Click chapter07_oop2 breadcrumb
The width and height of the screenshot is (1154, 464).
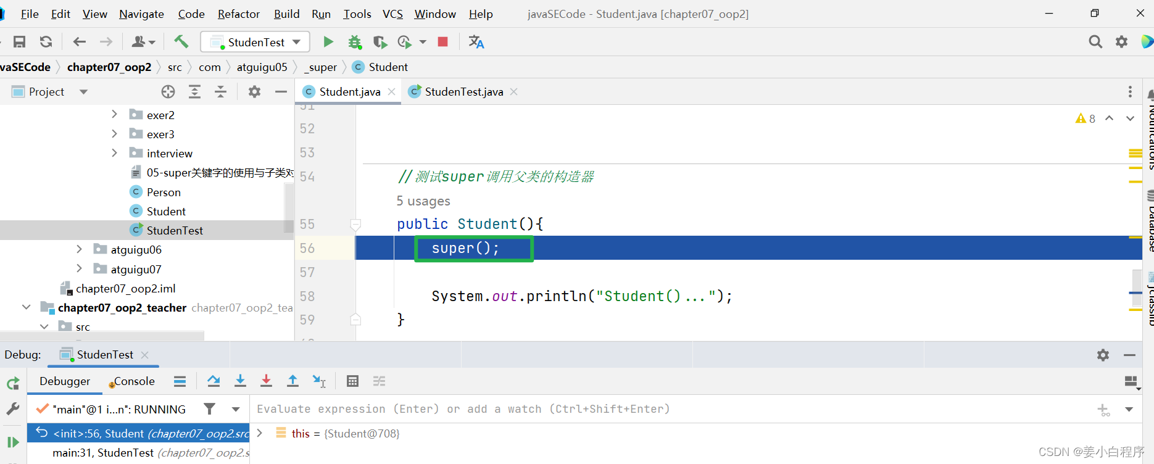coord(109,67)
